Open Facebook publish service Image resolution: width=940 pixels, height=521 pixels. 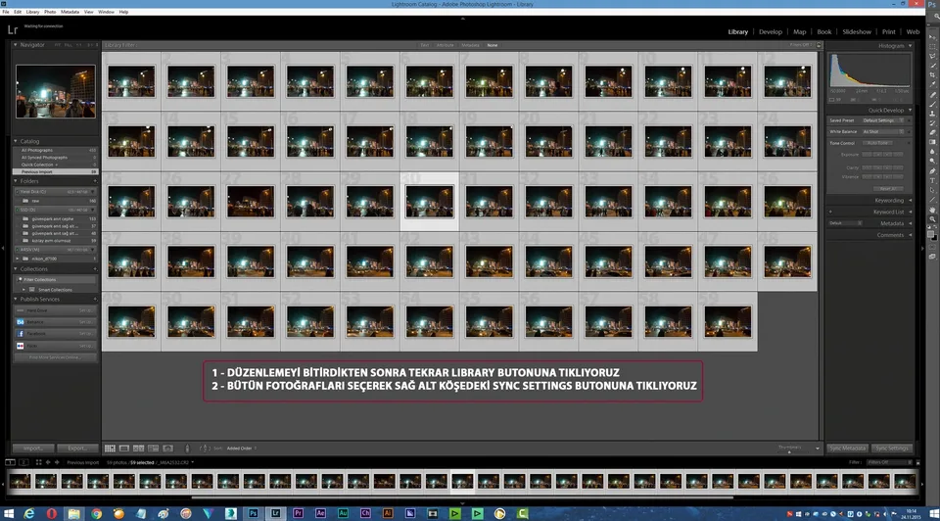[x=55, y=333]
